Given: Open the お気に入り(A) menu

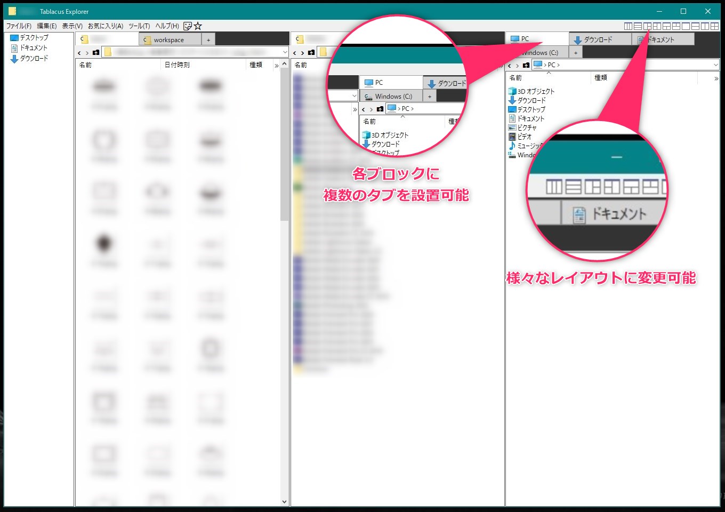Looking at the screenshot, I should [106, 26].
